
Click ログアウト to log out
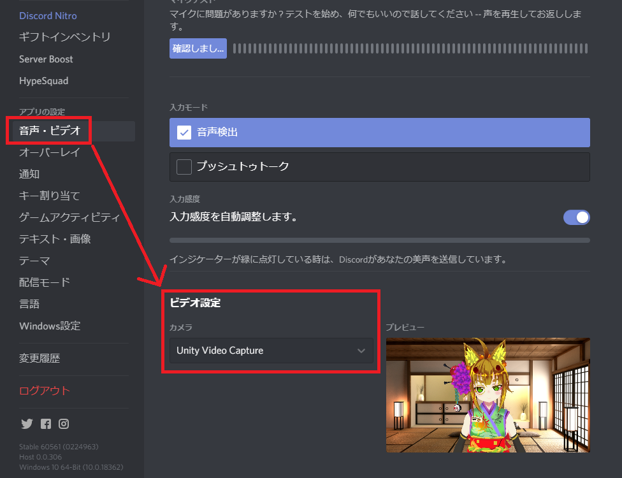click(x=45, y=391)
